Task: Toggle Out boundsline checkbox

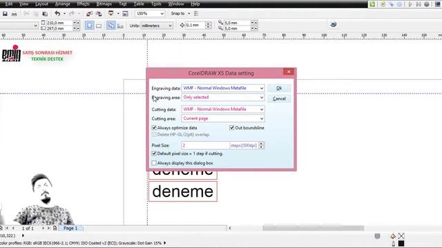Action: (x=232, y=127)
